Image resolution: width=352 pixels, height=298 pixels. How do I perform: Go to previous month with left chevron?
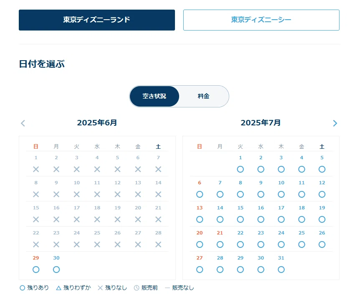[23, 123]
